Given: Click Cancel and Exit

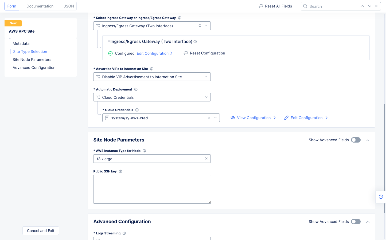Looking at the screenshot, I should click(41, 230).
